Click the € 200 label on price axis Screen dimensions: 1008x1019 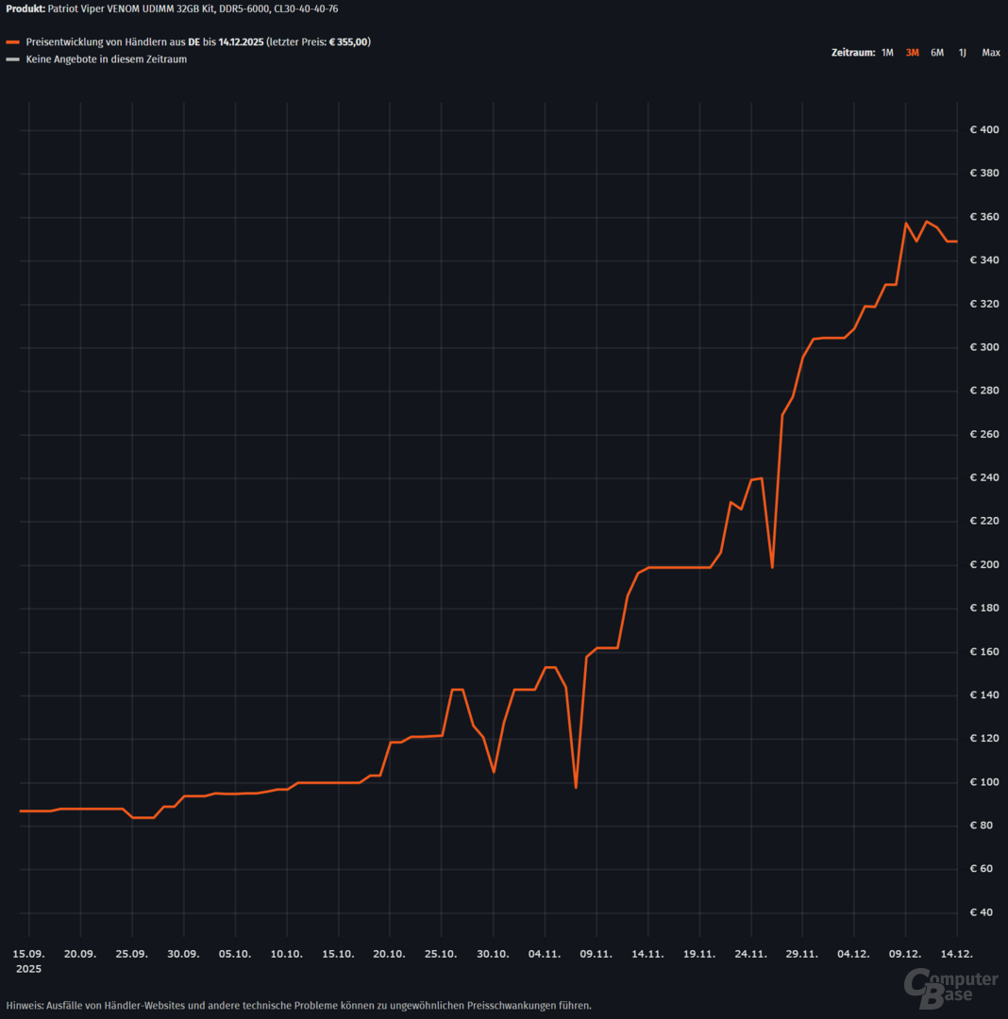(983, 565)
